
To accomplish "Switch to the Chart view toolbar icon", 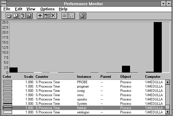I will (x=9, y=16).
